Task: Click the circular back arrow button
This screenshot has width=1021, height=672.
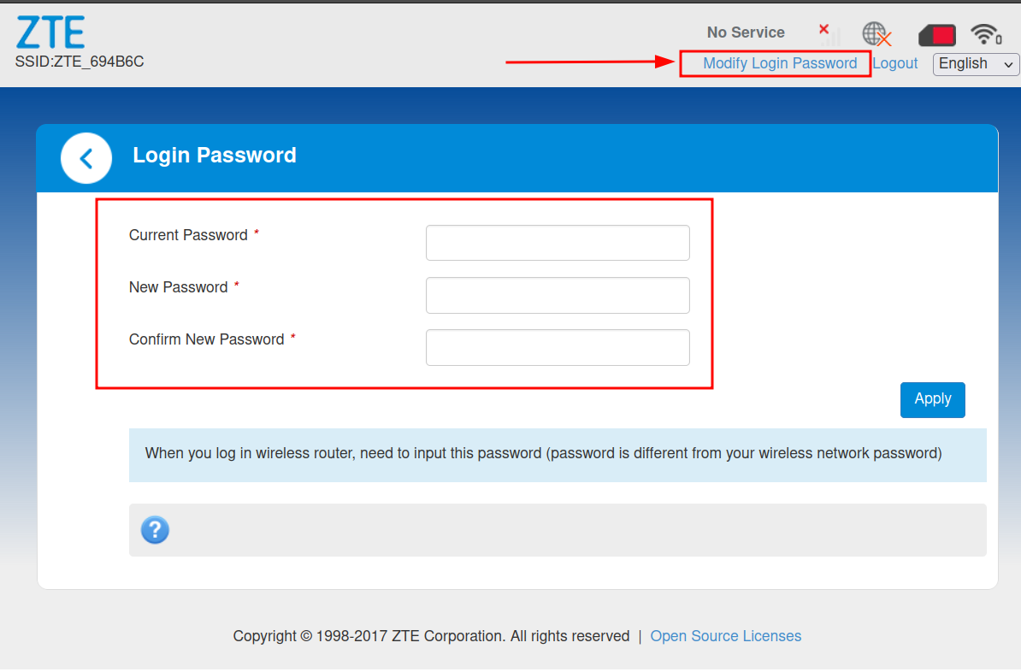Action: tap(86, 158)
